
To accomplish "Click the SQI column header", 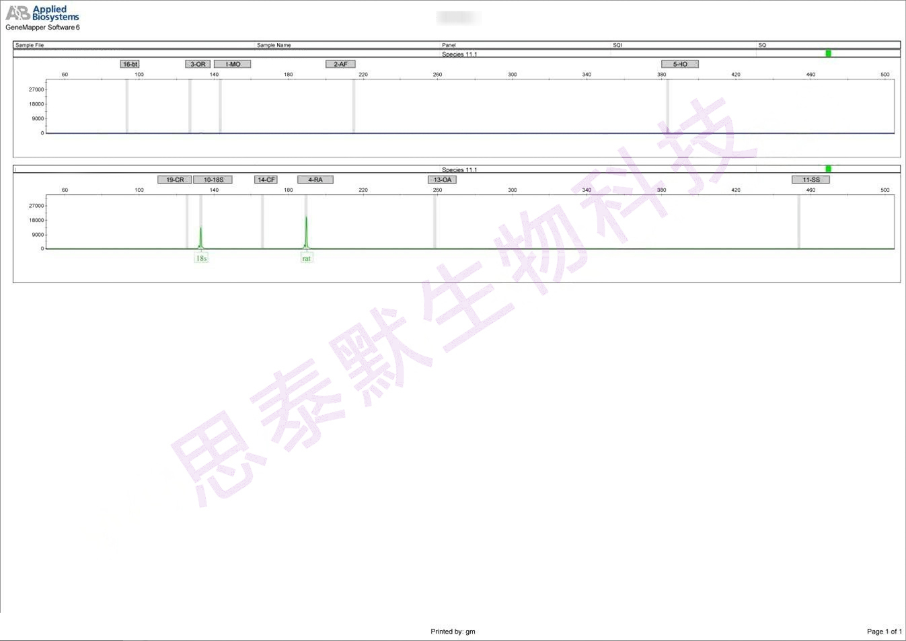I will point(617,45).
